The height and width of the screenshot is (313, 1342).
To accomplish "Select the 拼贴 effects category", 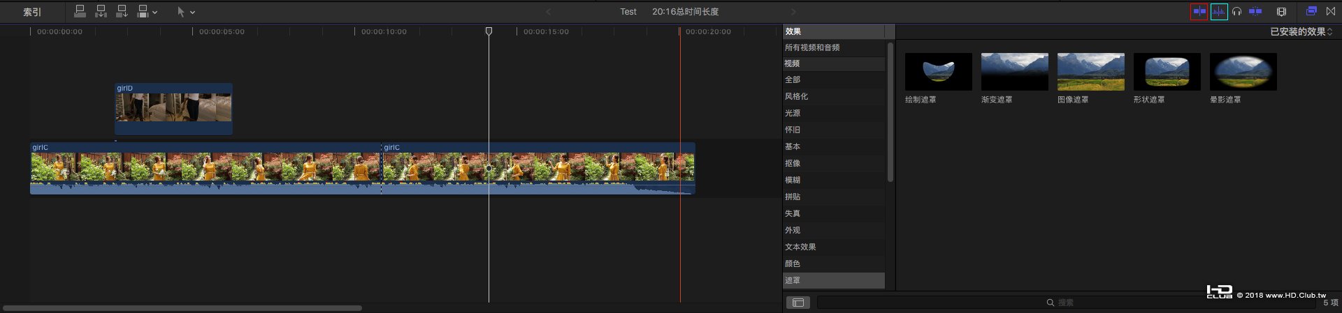I will [833, 197].
